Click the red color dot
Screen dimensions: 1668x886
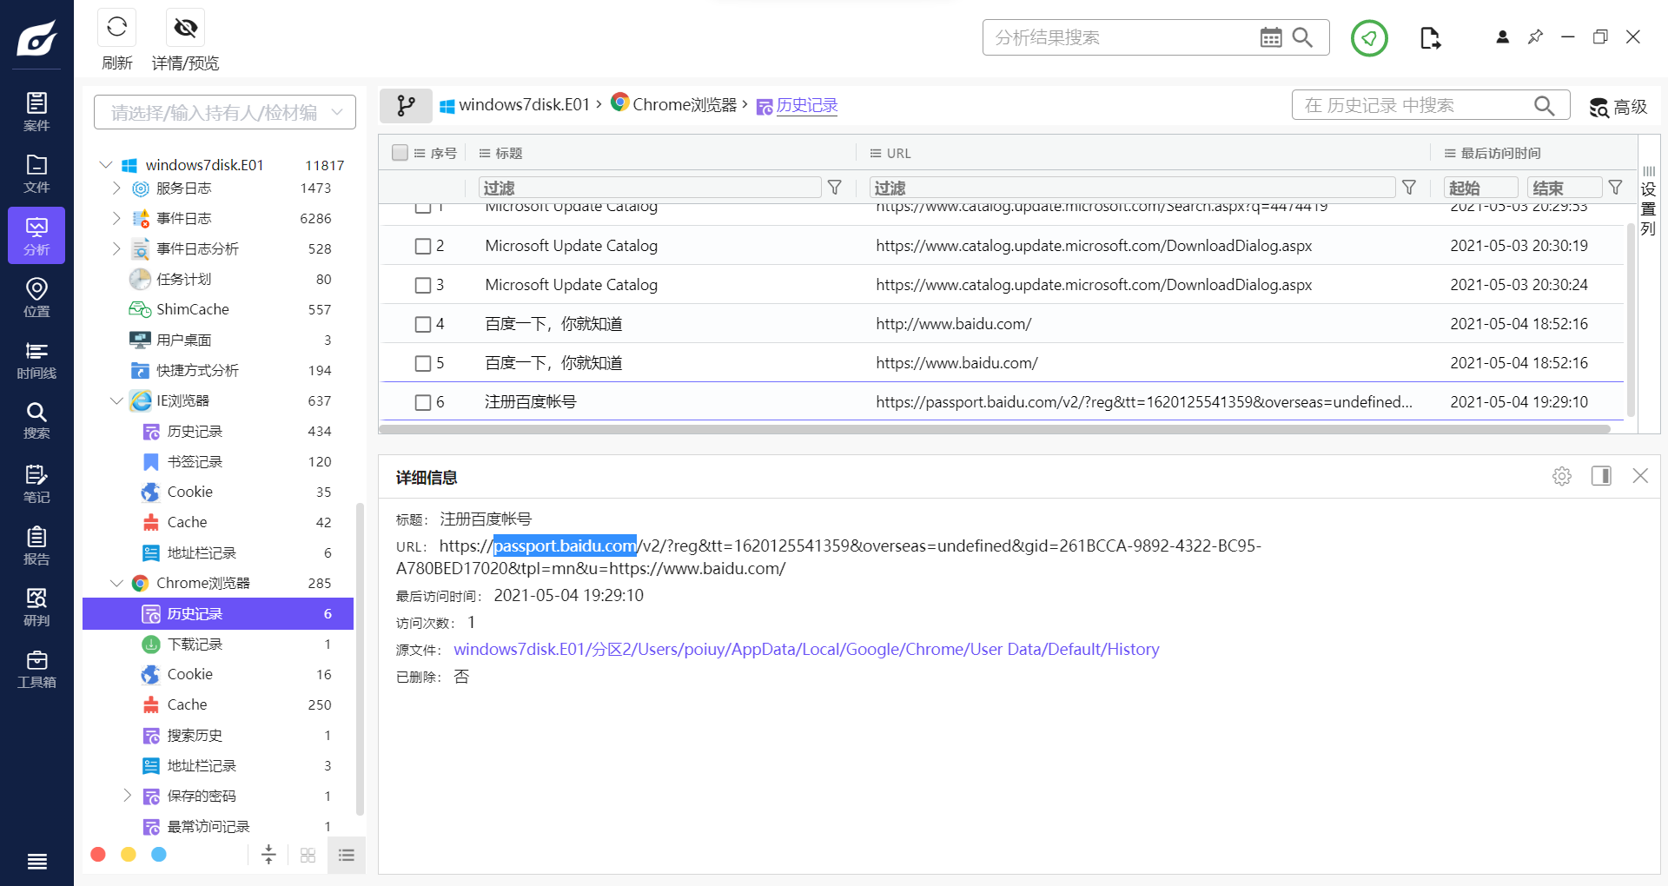98,855
